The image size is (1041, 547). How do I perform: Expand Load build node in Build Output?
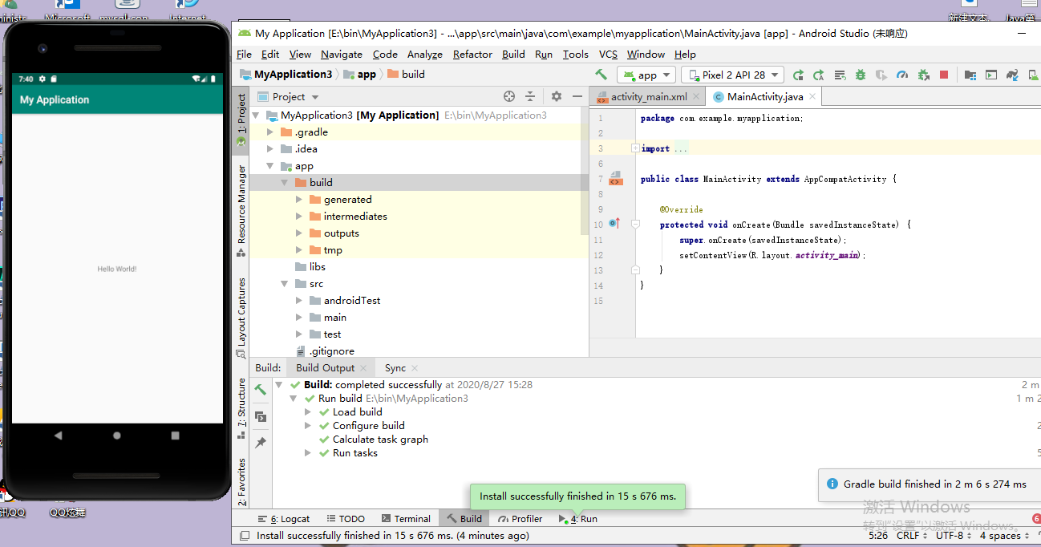pyautogui.click(x=308, y=411)
